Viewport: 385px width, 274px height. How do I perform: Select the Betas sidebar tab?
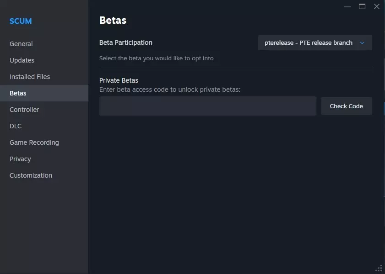[18, 93]
